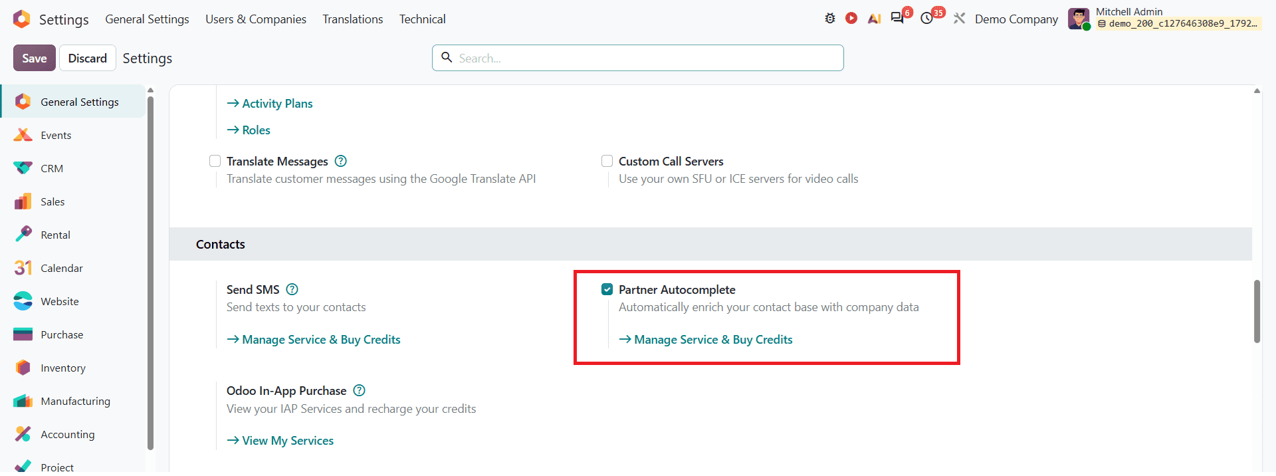The width and height of the screenshot is (1276, 476).
Task: Open the activities clock icon
Action: 927,19
